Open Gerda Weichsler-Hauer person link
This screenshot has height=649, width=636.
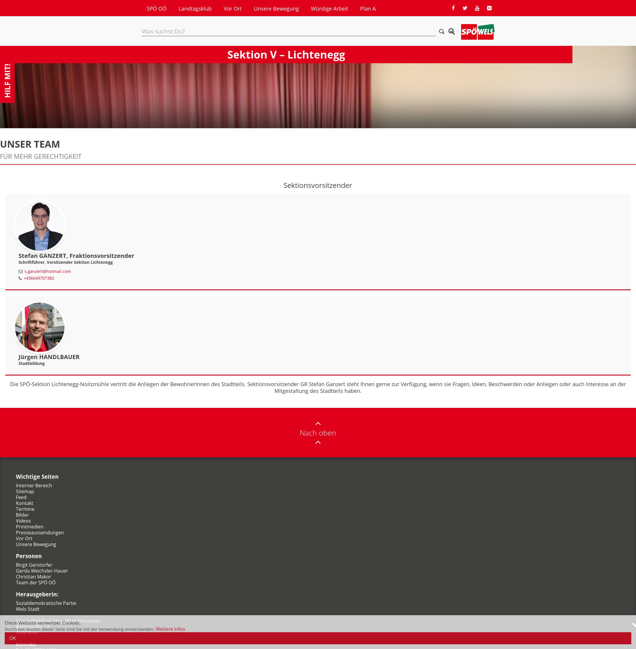[42, 570]
